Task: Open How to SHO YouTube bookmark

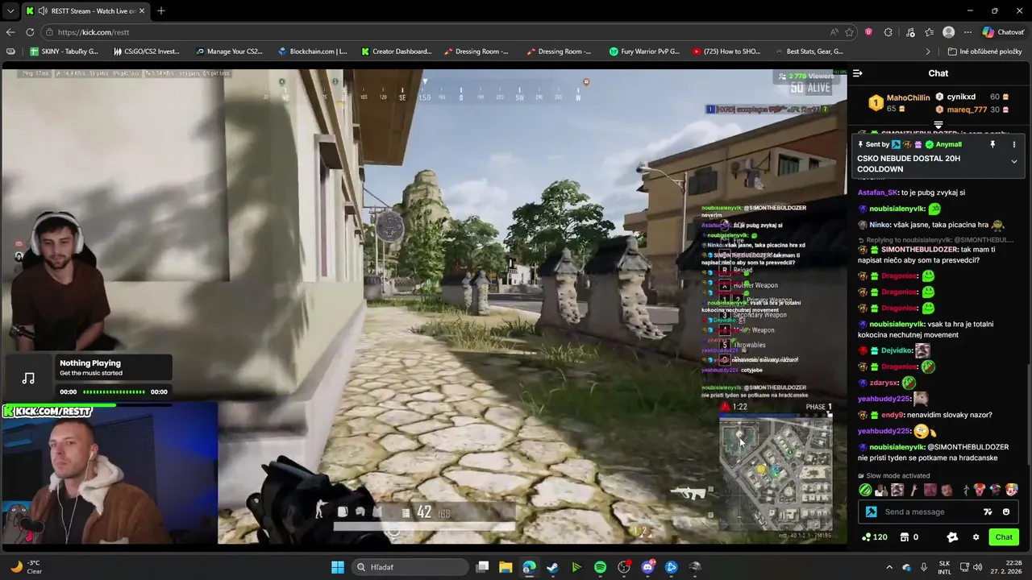Action: click(726, 52)
